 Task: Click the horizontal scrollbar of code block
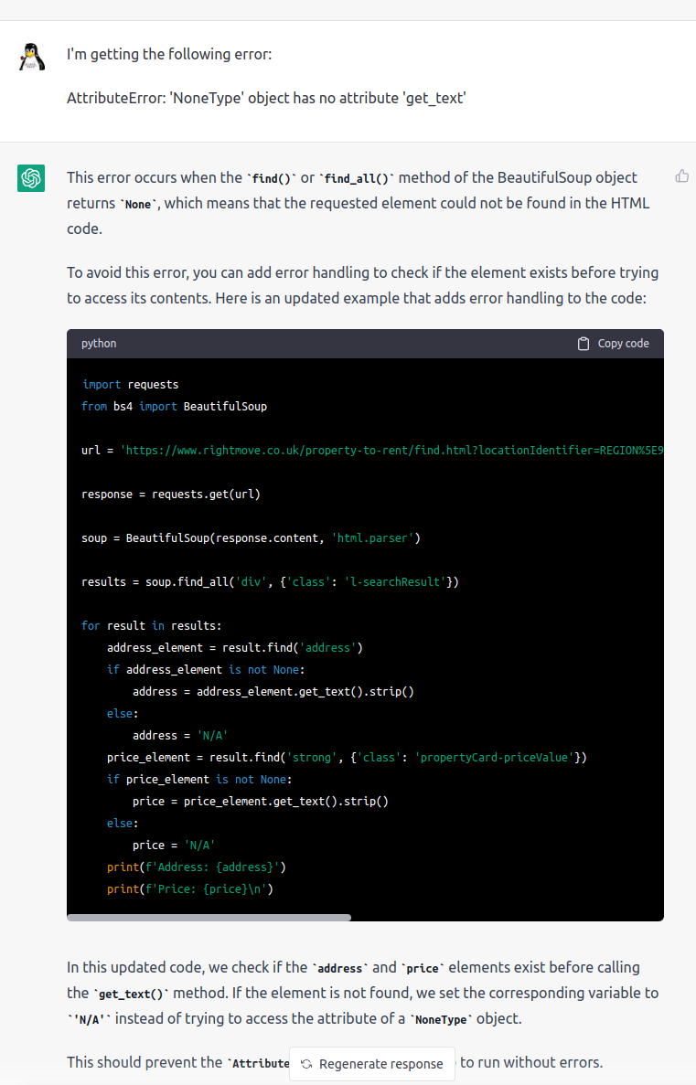pyautogui.click(x=209, y=918)
